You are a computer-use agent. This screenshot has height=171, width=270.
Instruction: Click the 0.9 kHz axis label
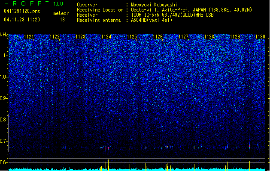coord(4,98)
